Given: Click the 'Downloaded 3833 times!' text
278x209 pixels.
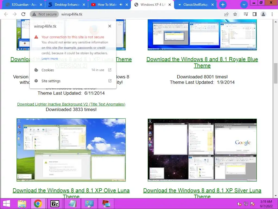Looking at the screenshot, I should (x=71, y=109).
